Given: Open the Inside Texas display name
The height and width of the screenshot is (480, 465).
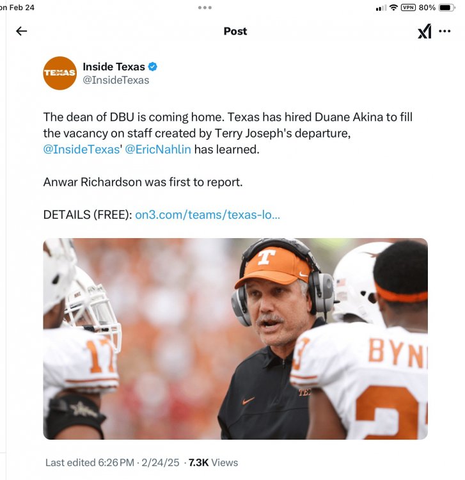Looking at the screenshot, I should [114, 67].
